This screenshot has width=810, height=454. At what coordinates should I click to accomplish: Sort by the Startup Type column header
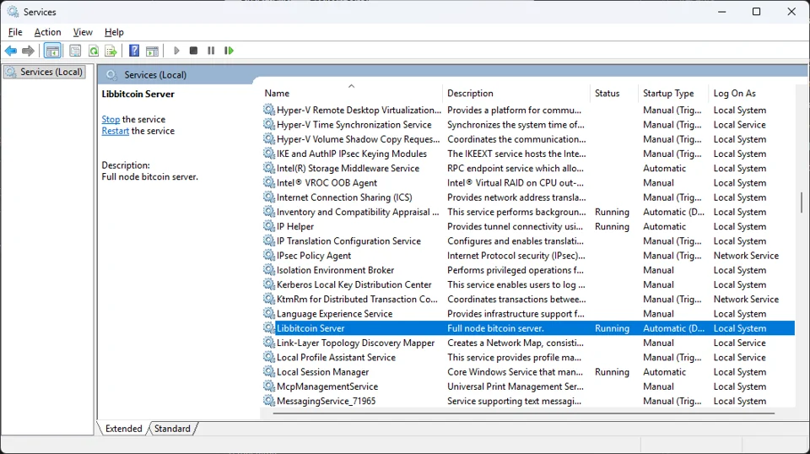[673, 93]
